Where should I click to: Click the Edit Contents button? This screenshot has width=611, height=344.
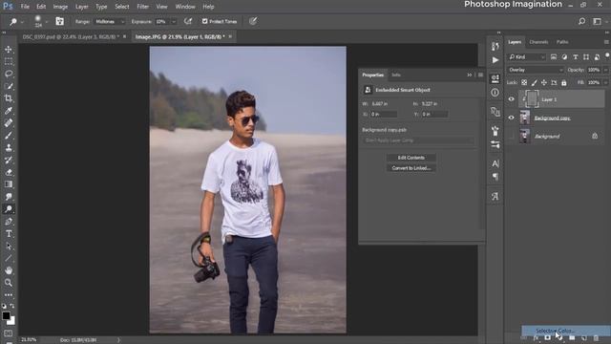[x=411, y=158]
